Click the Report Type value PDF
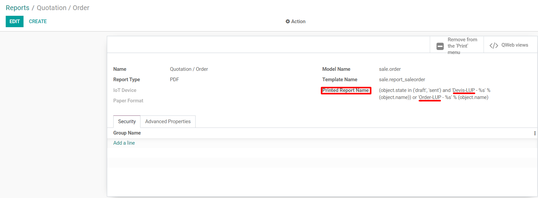The width and height of the screenshot is (538, 198). coord(174,80)
